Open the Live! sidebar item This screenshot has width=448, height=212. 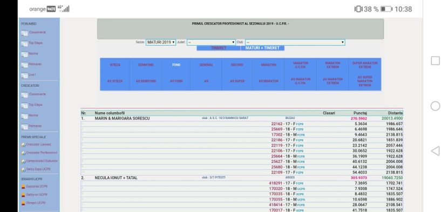pos(32,75)
